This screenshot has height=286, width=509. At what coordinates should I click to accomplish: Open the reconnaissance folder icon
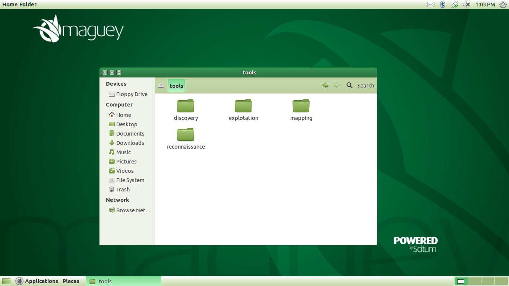(x=186, y=134)
